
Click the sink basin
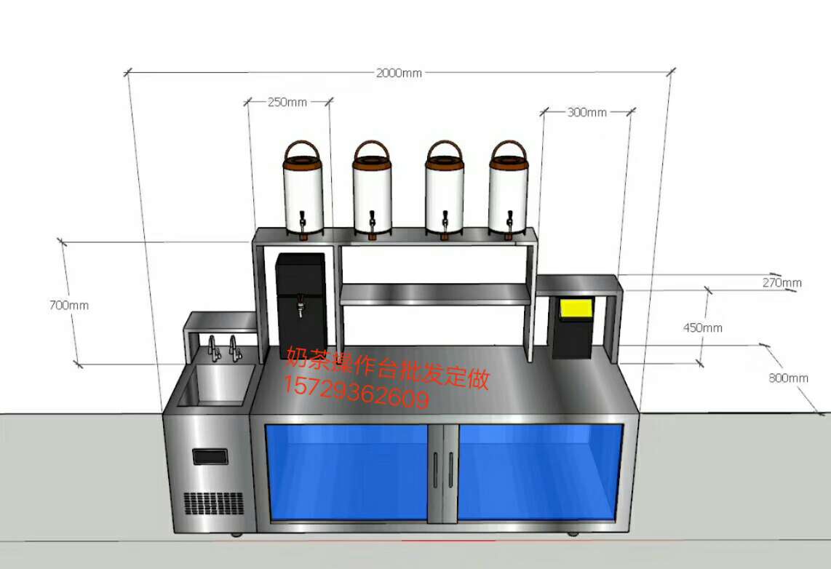[218, 385]
